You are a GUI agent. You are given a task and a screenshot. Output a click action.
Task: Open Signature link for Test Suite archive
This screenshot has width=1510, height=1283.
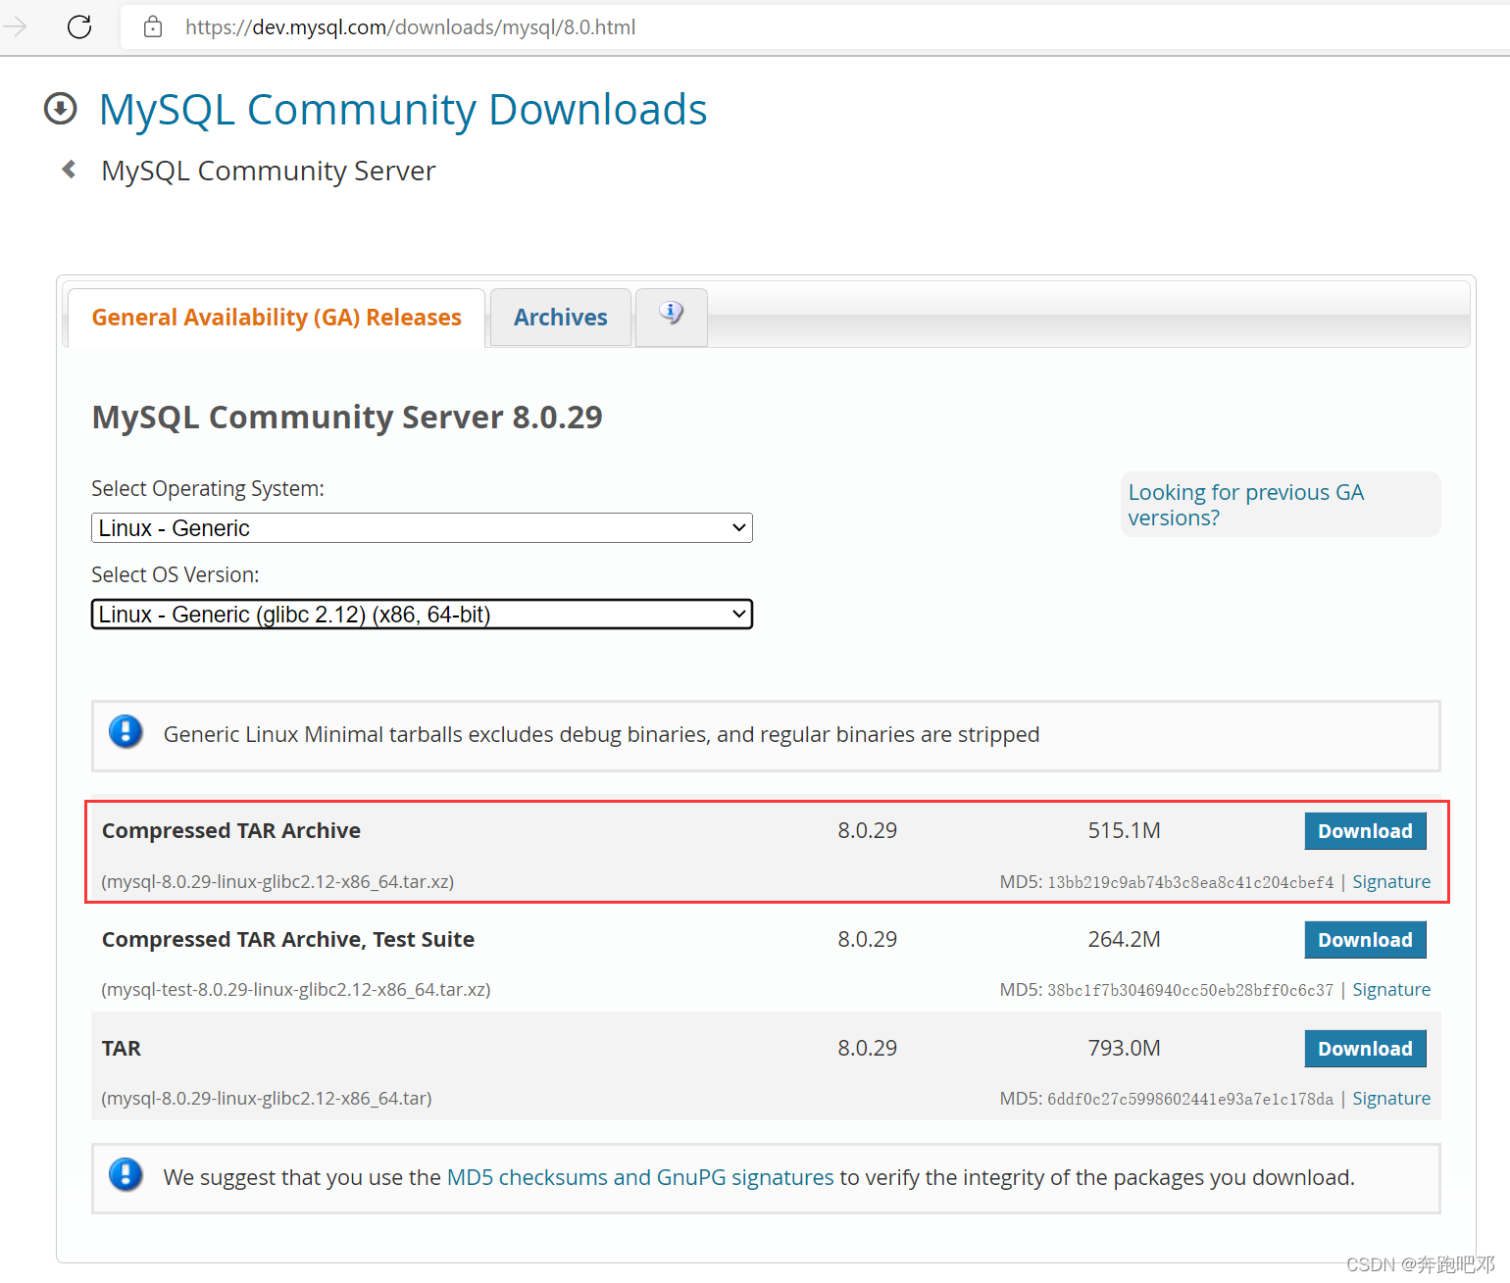pyautogui.click(x=1391, y=989)
